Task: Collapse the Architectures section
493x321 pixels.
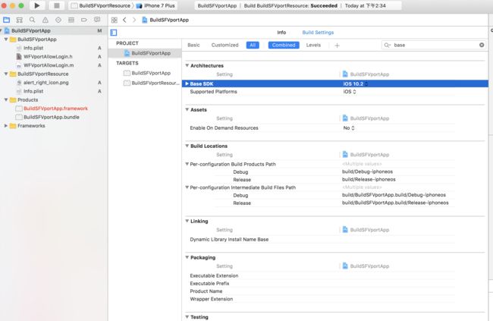Action: tap(187, 65)
